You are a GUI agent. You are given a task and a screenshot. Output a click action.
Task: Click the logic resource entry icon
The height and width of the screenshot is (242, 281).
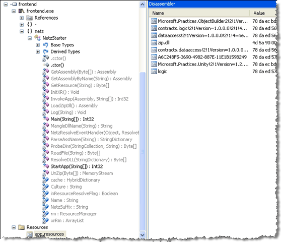(154, 72)
